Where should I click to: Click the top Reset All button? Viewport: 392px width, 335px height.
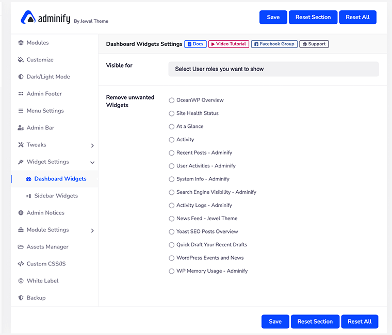click(358, 17)
